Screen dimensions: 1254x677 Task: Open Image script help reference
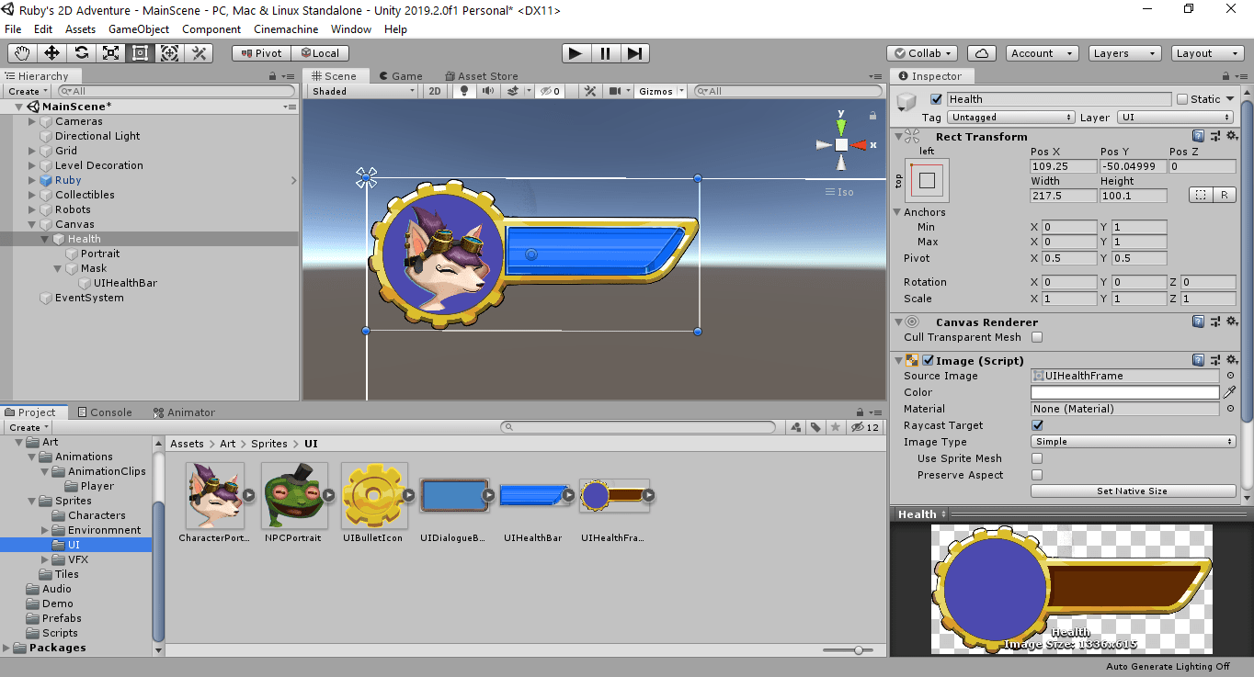tap(1198, 361)
